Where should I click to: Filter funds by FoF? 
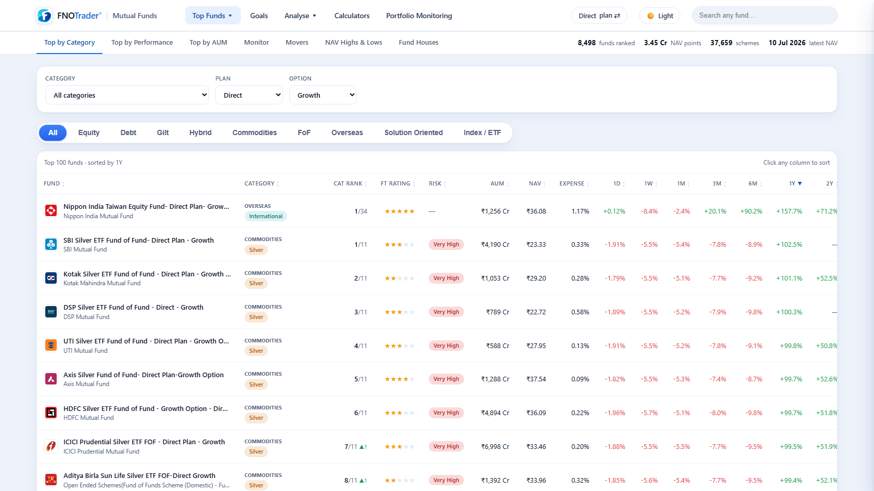304,132
